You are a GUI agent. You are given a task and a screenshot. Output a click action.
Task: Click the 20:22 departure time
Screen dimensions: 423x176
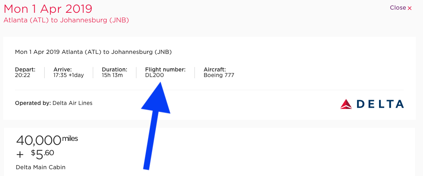click(22, 75)
